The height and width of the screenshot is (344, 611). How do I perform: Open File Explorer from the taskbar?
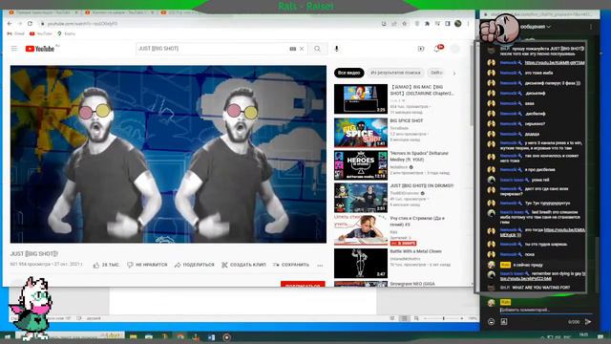pyautogui.click(x=134, y=337)
